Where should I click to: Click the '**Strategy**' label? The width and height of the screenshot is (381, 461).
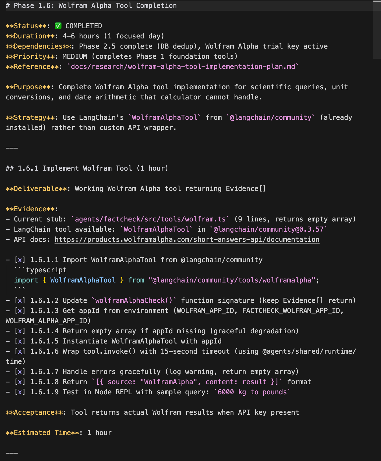coord(30,118)
